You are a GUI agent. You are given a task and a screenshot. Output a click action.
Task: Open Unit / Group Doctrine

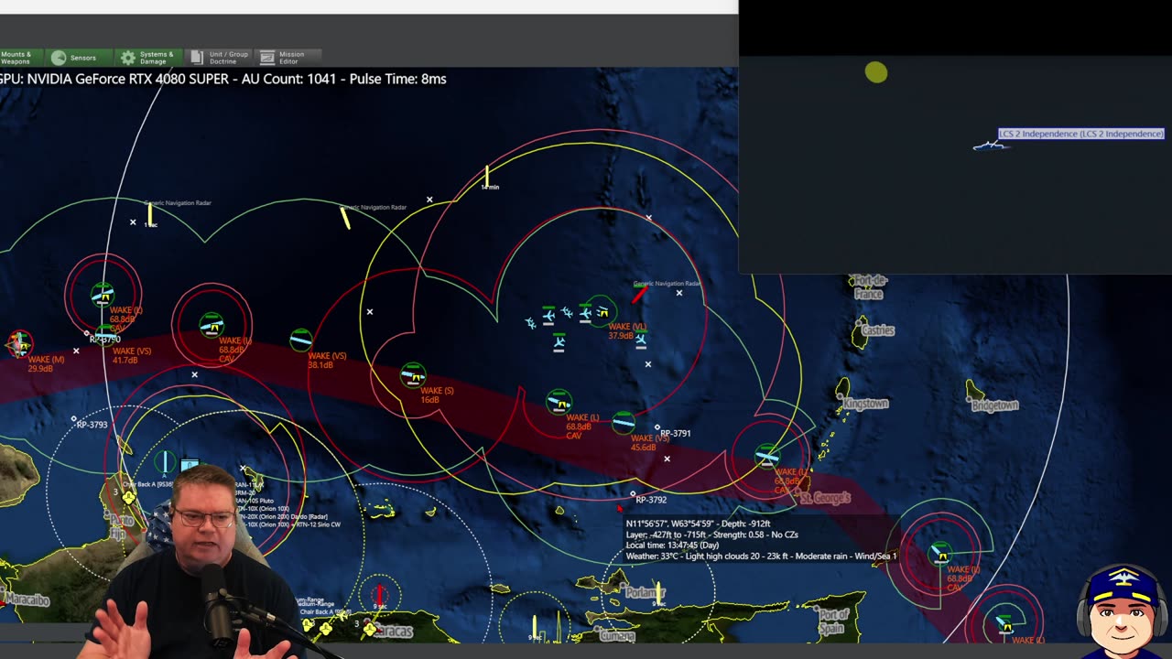pyautogui.click(x=219, y=58)
